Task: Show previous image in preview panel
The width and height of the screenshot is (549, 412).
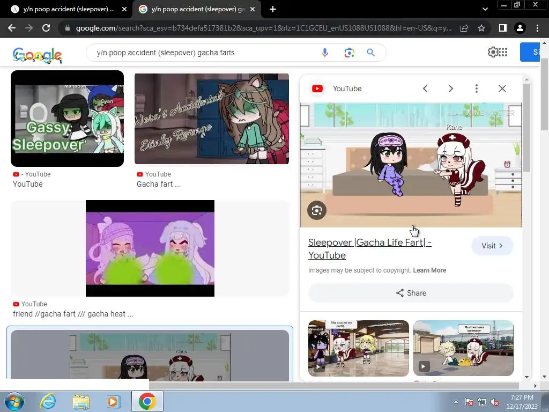Action: coord(425,89)
